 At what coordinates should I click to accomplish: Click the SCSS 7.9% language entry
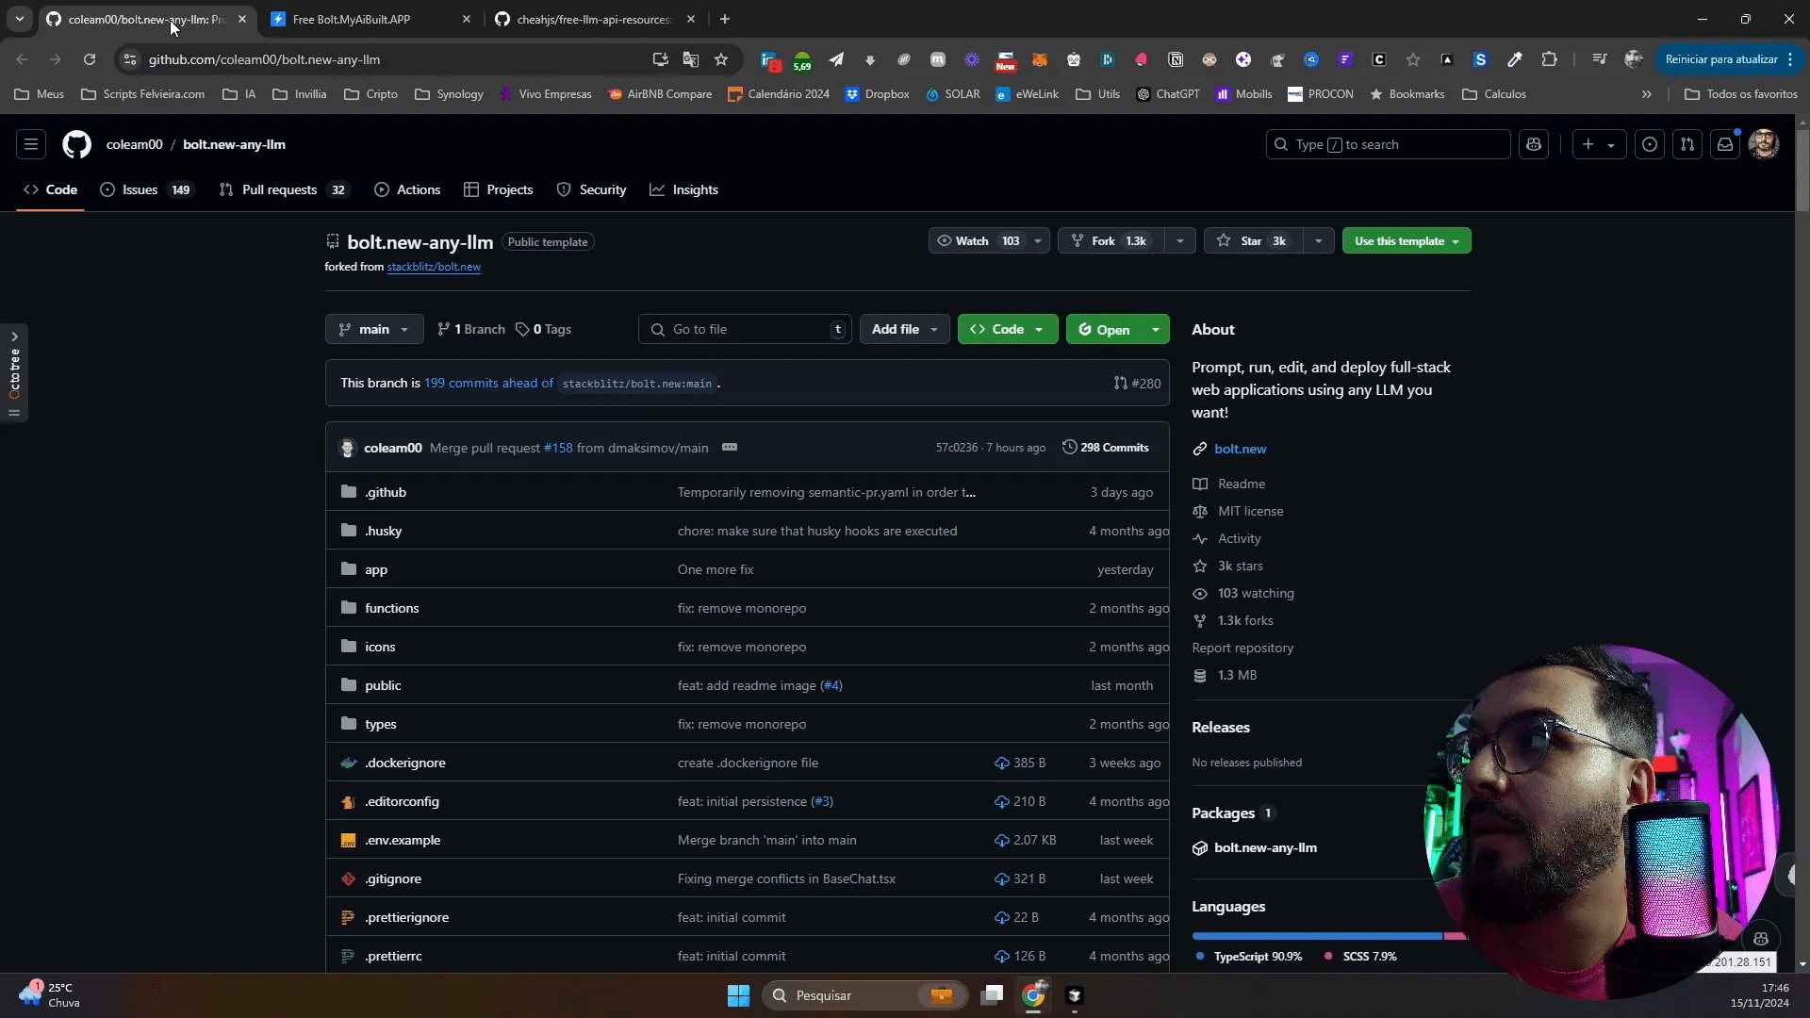click(1359, 956)
